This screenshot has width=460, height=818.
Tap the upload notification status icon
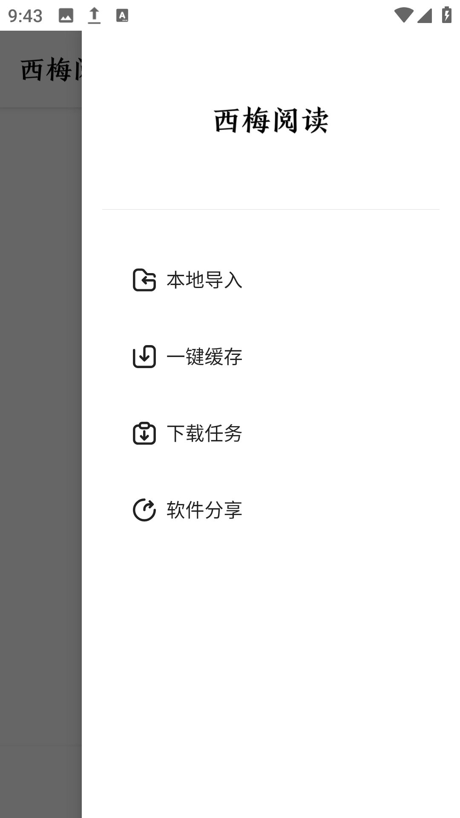(x=94, y=16)
